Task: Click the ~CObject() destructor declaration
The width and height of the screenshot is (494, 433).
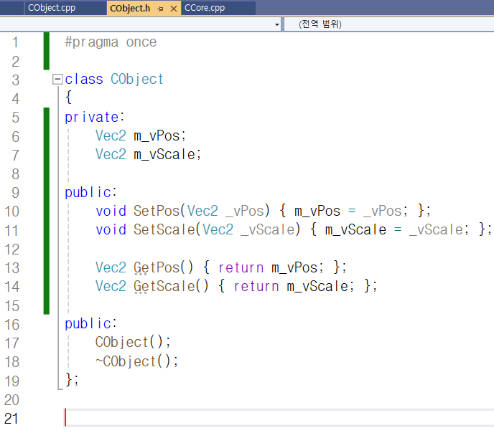Action: tap(136, 361)
